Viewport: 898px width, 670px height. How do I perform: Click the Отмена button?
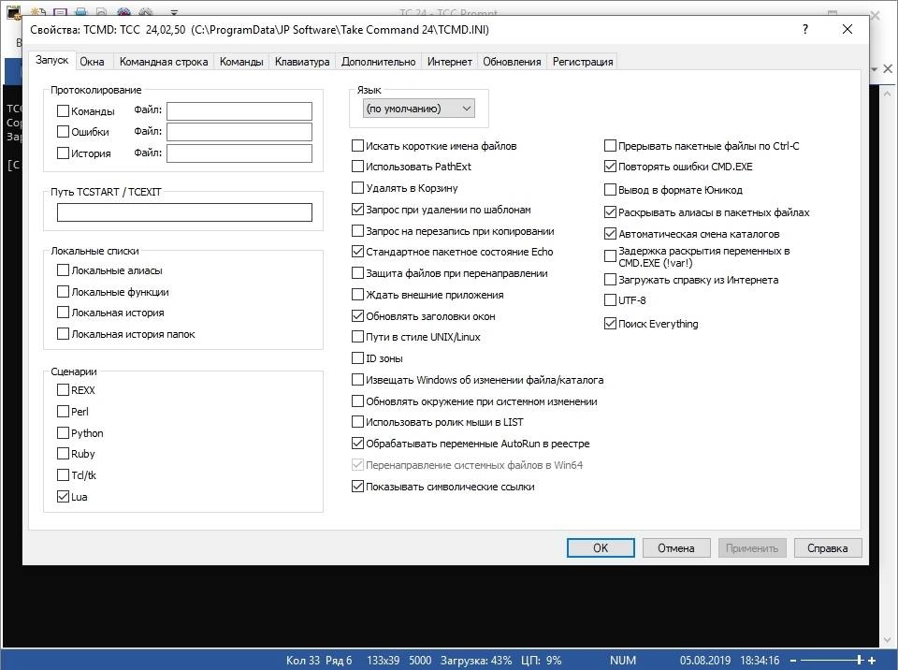click(676, 548)
